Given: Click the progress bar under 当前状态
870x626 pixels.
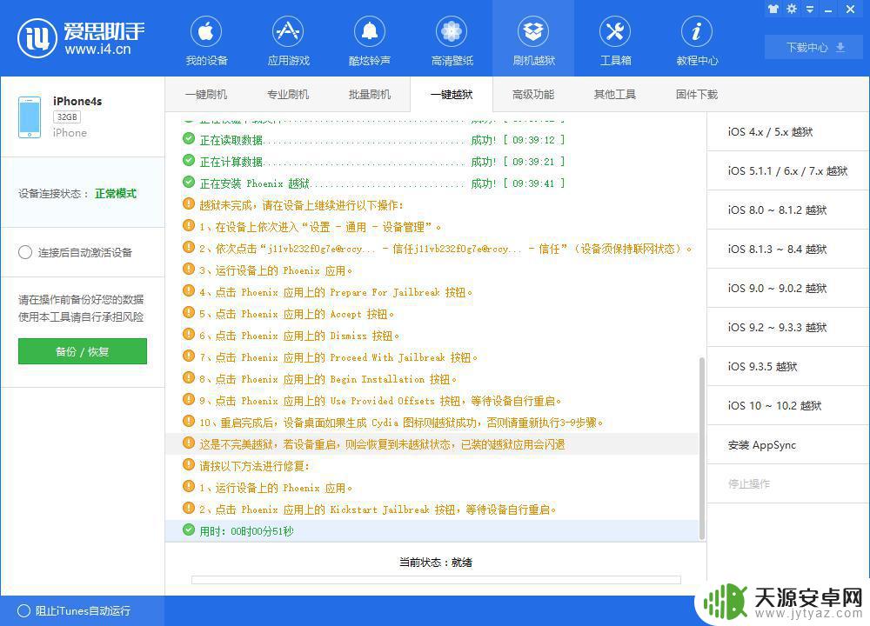Looking at the screenshot, I should pos(436,580).
